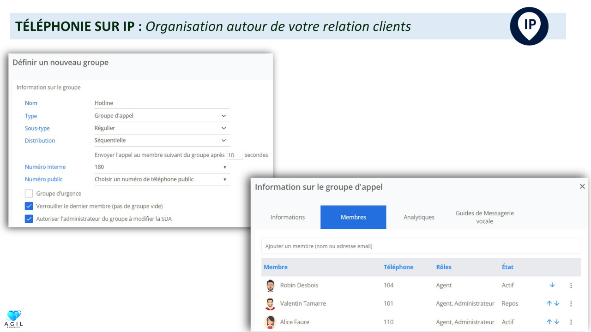The width and height of the screenshot is (591, 332).
Task: Uncheck Verrouiller le dernier membre
Action: coord(29,206)
